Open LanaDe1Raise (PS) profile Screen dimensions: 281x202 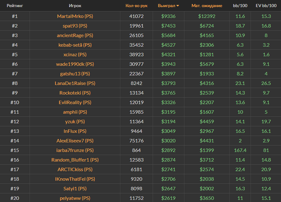point(75,83)
